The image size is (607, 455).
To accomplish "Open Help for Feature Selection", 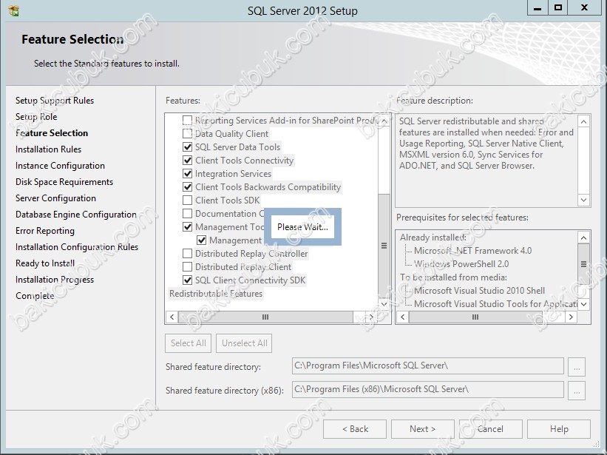I will [559, 429].
